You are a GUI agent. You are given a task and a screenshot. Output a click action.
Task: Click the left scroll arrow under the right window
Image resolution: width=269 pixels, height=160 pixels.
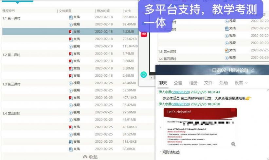[x=151, y=78]
